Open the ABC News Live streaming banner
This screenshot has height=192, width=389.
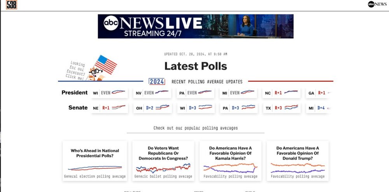[195, 26]
